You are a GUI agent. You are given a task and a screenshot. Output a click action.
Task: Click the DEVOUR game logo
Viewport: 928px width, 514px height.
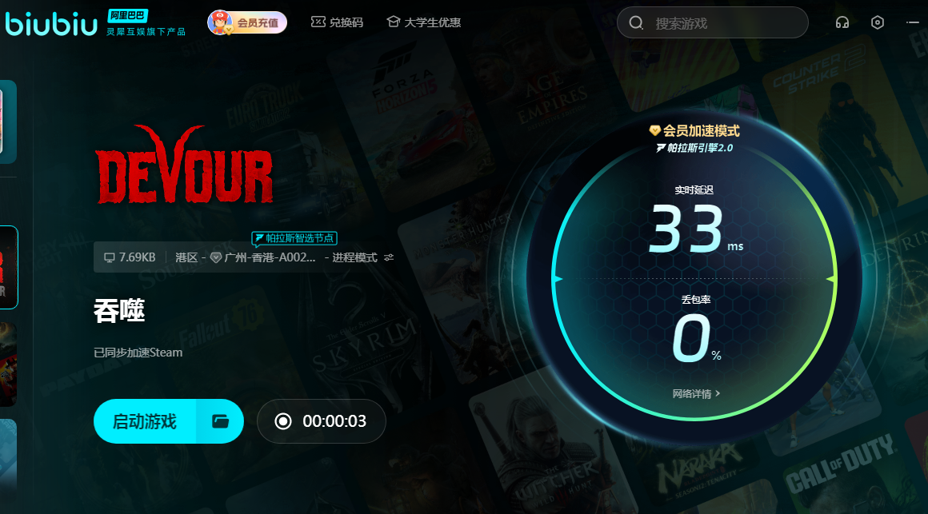[x=184, y=165]
